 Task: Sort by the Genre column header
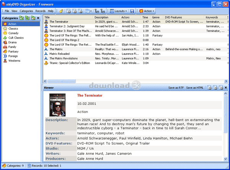click(x=157, y=17)
